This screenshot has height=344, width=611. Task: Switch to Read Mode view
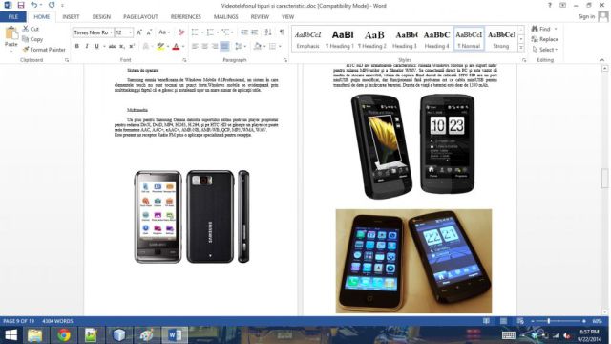[x=486, y=321]
